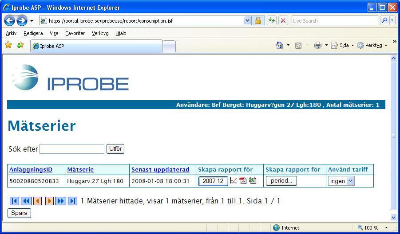Export the 2007-12 report to Excel
Screen dimensions: 400x234
coord(253,180)
